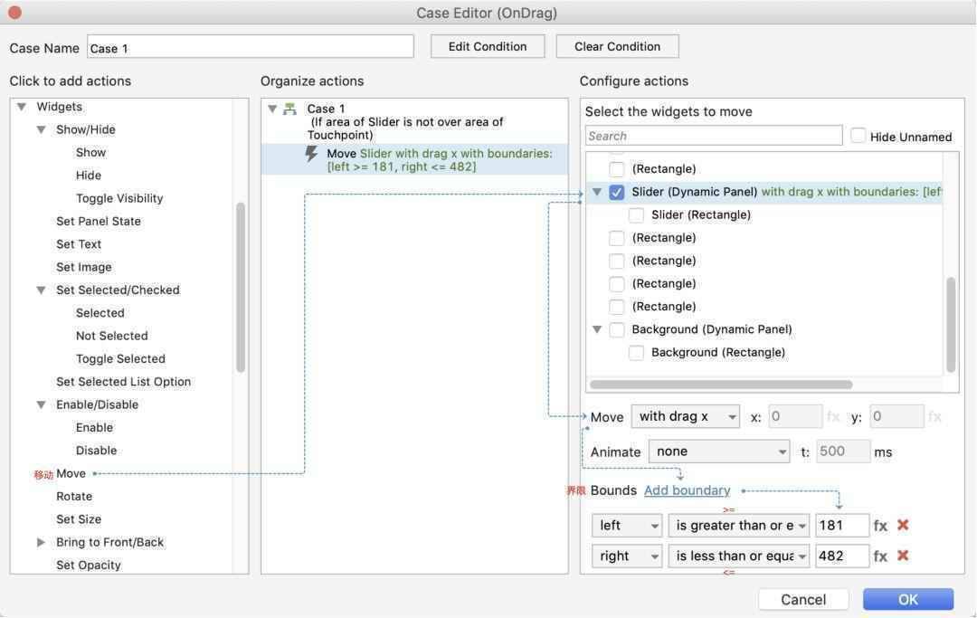977x618 pixels.
Task: Add the Disable action
Action: (x=97, y=451)
